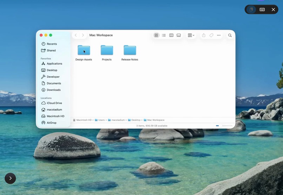Screen dimensions: 283x195
Task: Click the Favorites section header
Action: [x=46, y=59]
